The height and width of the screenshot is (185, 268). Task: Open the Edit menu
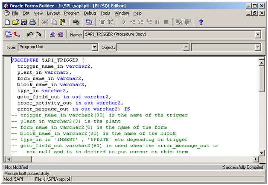(x=26, y=13)
